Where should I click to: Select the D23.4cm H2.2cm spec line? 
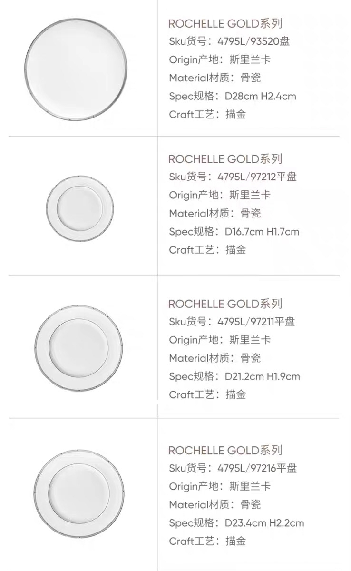tap(236, 523)
